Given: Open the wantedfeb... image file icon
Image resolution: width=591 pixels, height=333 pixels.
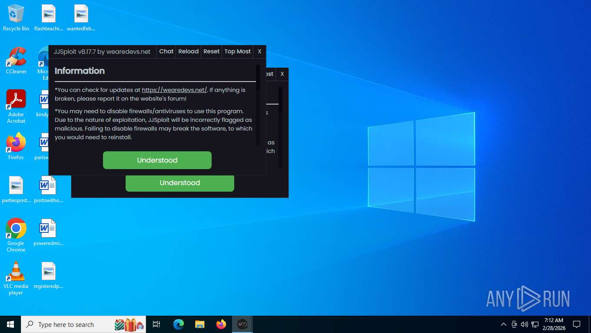Looking at the screenshot, I should point(81,18).
